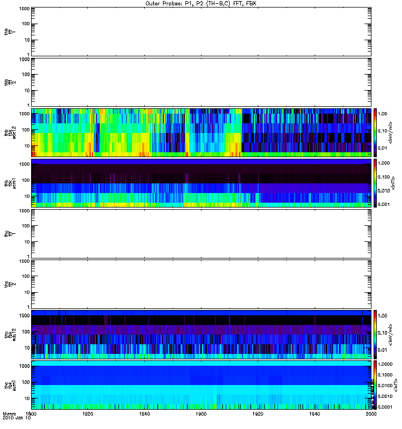Click the '<|mV/m|>' unit label beside thc edc12
402x429 pixels.
click(391, 335)
